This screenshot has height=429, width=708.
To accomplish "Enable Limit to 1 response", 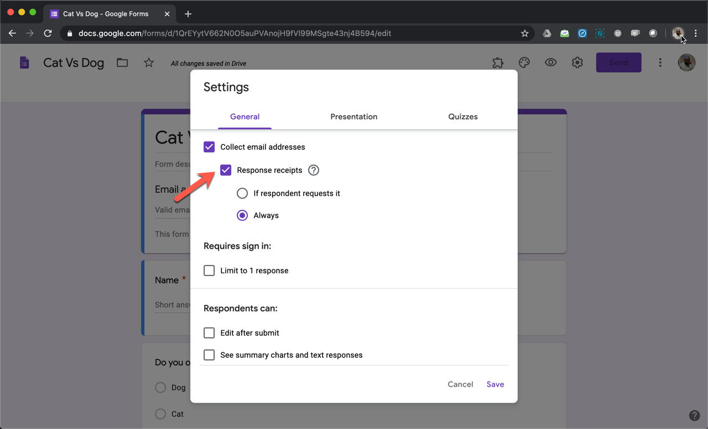I will (209, 271).
